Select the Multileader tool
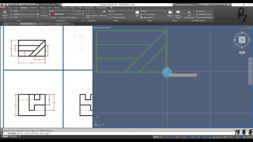 103,13
